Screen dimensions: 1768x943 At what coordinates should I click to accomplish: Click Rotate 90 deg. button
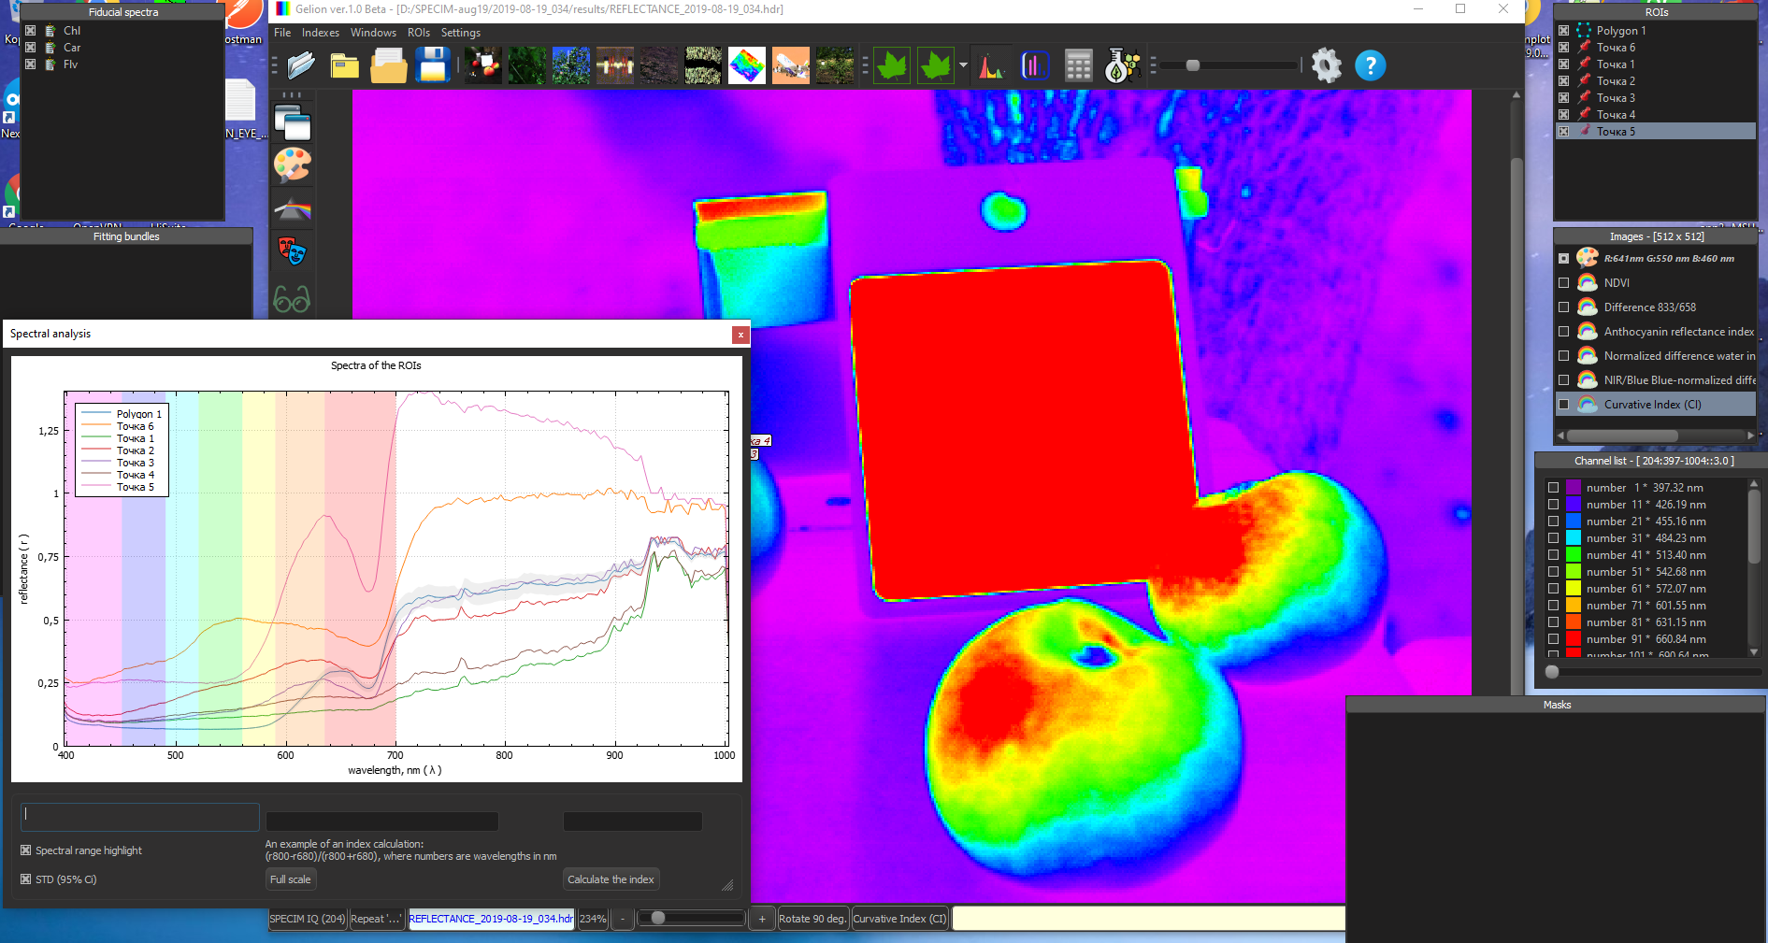click(812, 919)
